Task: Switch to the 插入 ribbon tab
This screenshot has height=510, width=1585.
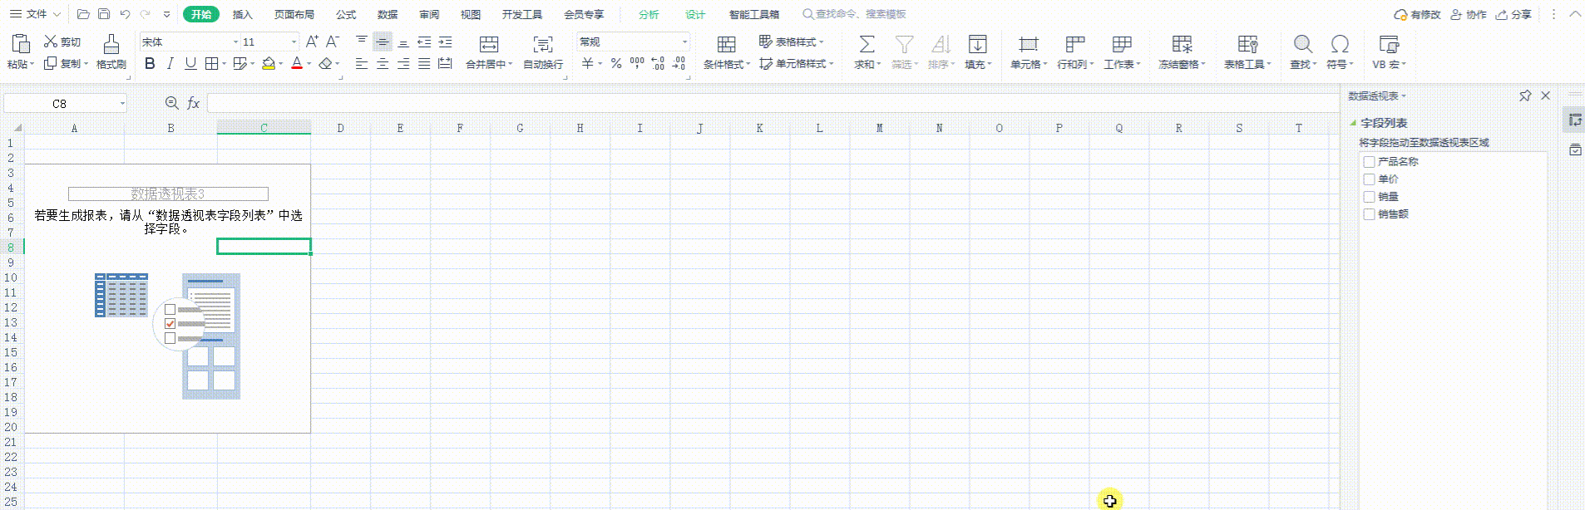Action: [242, 14]
